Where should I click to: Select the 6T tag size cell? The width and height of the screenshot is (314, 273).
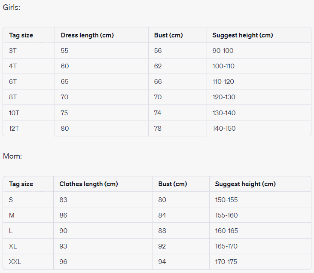click(x=13, y=82)
